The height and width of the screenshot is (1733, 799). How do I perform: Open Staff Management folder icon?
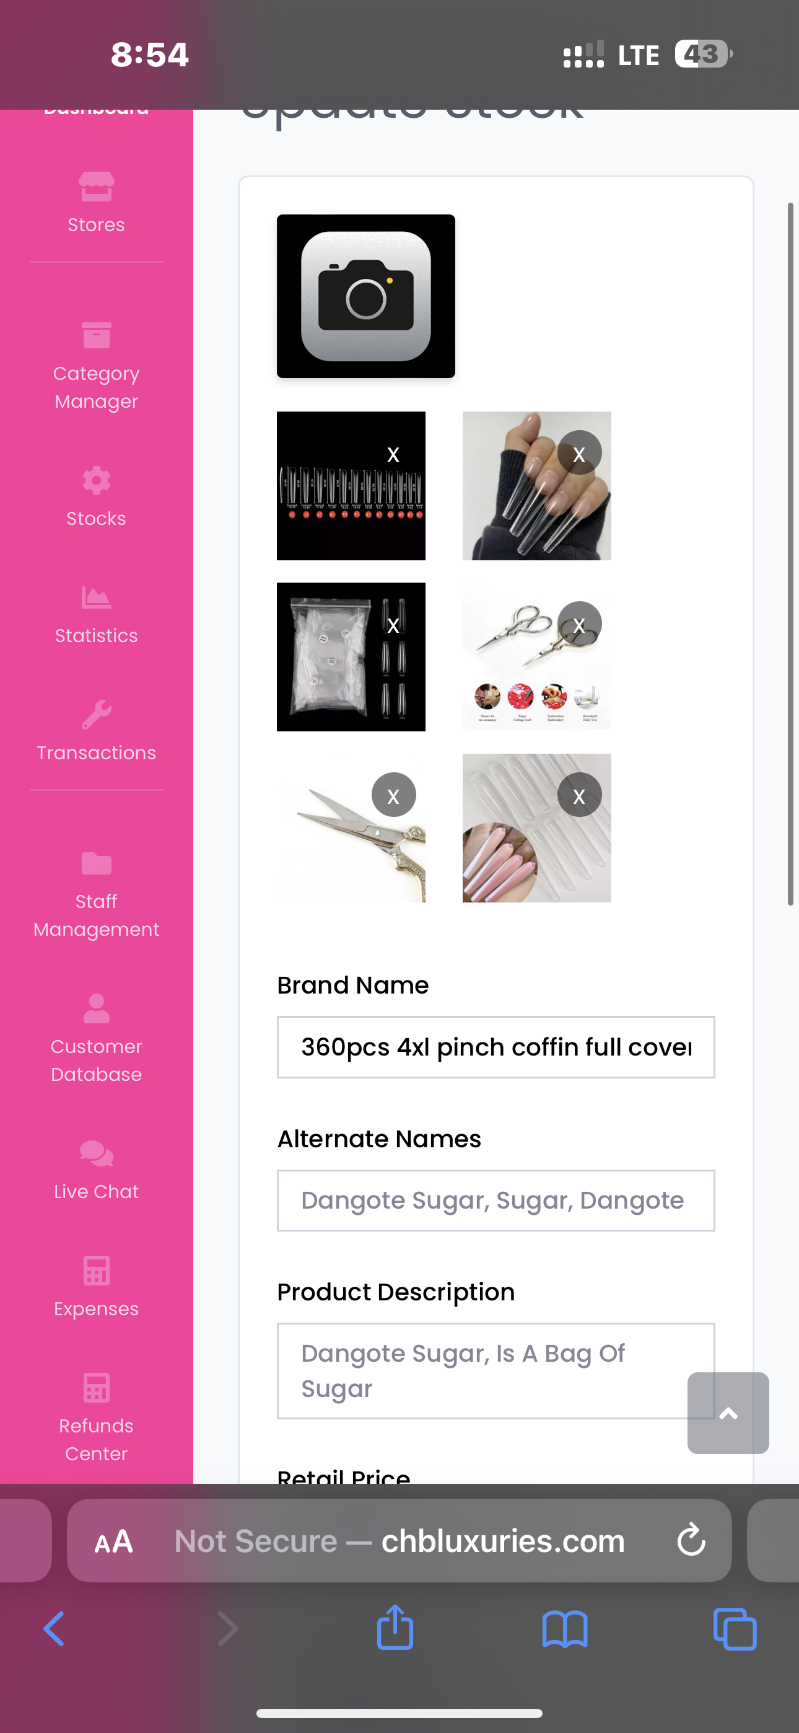[x=96, y=863]
